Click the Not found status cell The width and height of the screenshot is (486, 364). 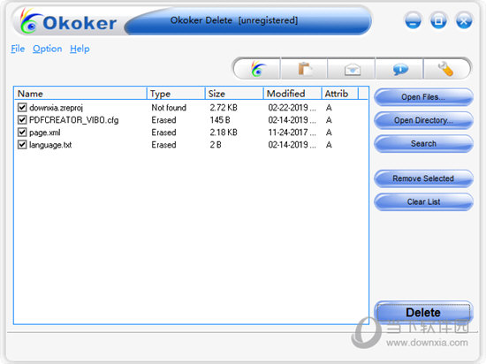169,108
